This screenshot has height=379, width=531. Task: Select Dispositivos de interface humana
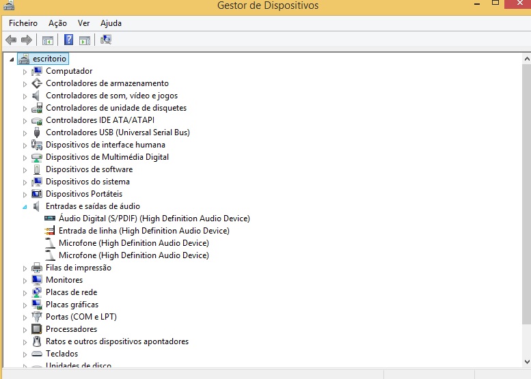[x=105, y=145]
